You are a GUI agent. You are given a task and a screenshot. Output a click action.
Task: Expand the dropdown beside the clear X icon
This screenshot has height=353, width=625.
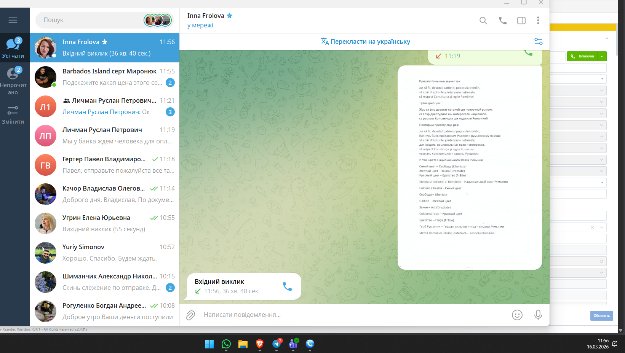(x=602, y=227)
